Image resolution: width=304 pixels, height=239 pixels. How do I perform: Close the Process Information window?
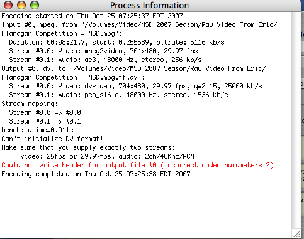[8, 5]
